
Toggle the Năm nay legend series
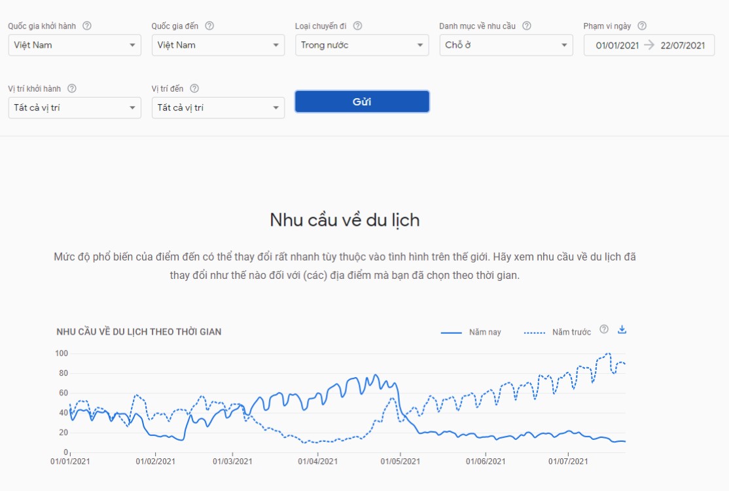[471, 332]
